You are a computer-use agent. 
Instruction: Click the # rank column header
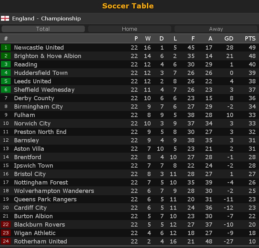pos(6,39)
